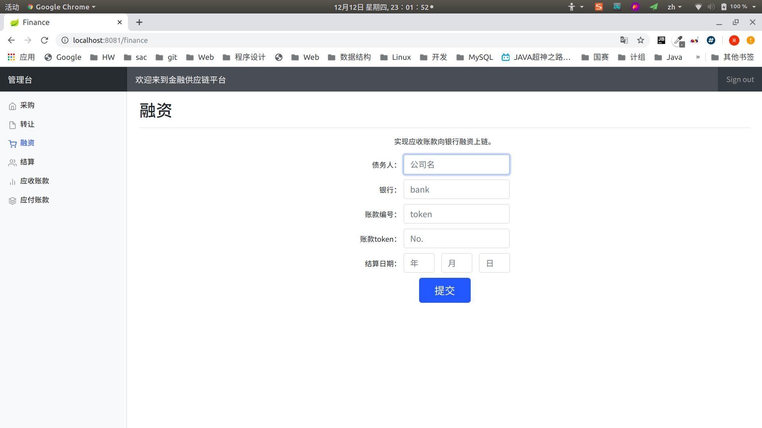Click the layers icon beside 应付账款

(x=12, y=201)
